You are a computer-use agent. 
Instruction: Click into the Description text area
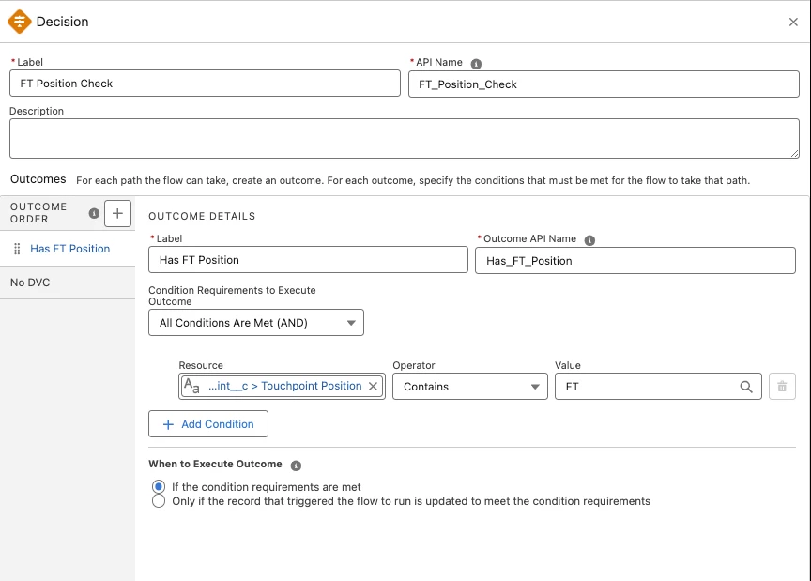click(x=405, y=138)
